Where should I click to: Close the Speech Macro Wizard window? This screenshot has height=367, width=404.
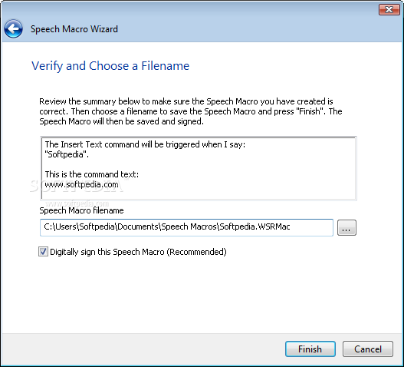(389, 10)
